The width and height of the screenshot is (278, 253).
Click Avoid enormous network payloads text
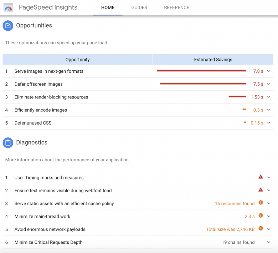[50, 229]
